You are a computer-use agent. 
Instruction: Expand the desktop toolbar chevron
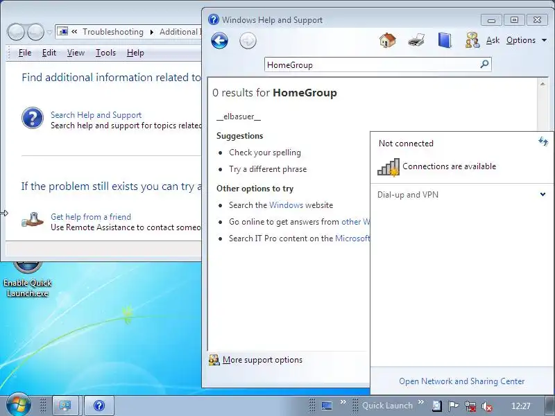pyautogui.click(x=343, y=402)
